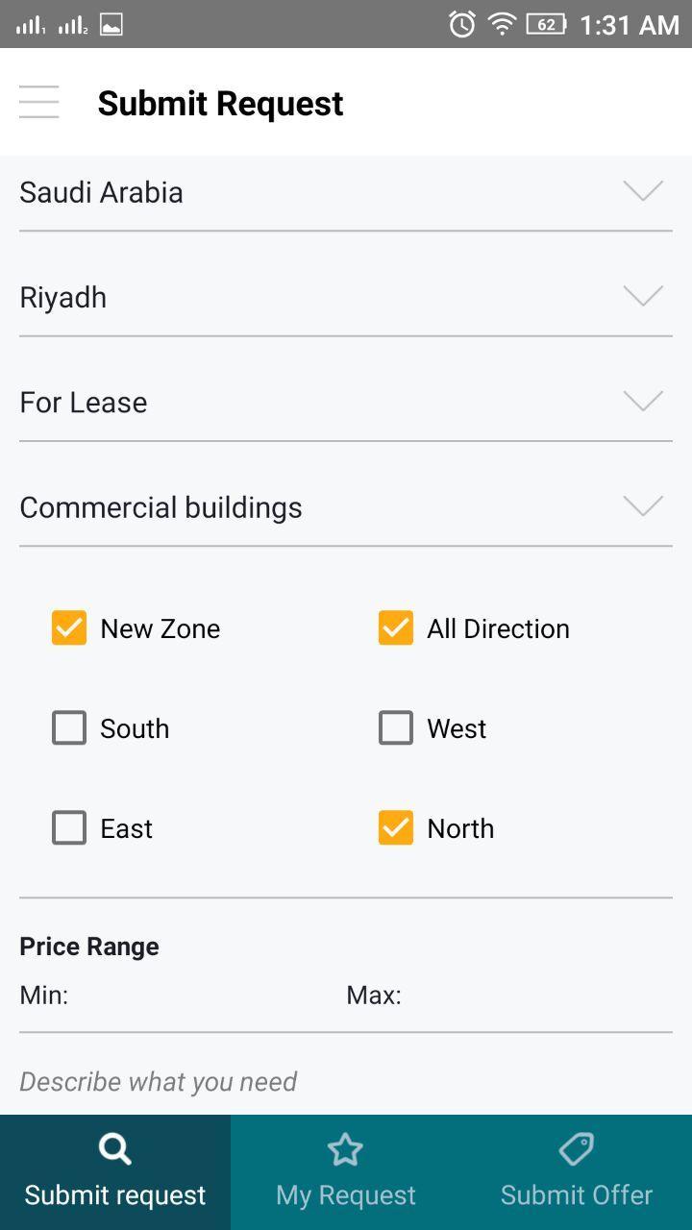This screenshot has height=1230, width=692.
Task: Expand the For Lease dropdown
Action: point(346,402)
